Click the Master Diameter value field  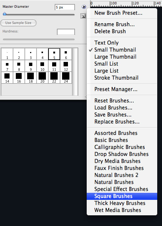click(x=65, y=7)
